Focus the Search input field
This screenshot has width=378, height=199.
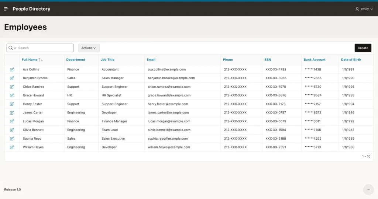point(45,48)
